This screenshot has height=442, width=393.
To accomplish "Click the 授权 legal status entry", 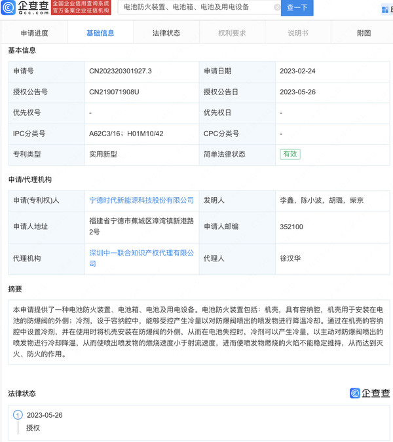I will (33, 428).
